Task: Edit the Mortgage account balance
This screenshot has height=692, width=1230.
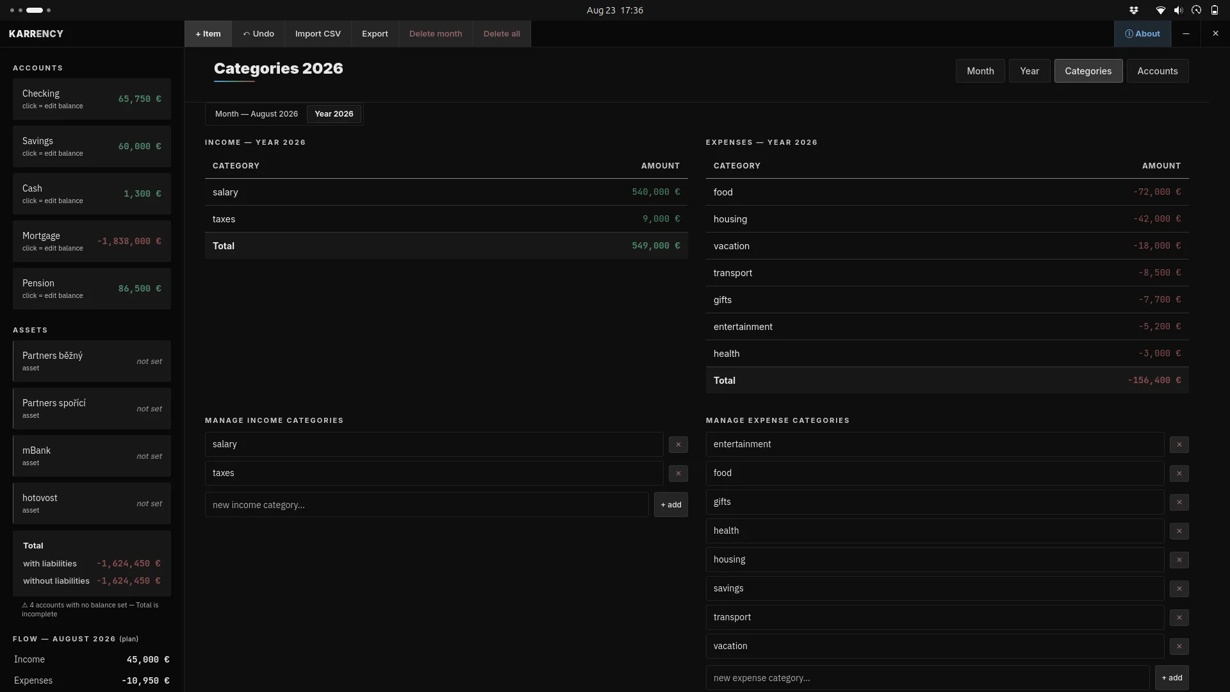Action: pyautogui.click(x=92, y=242)
